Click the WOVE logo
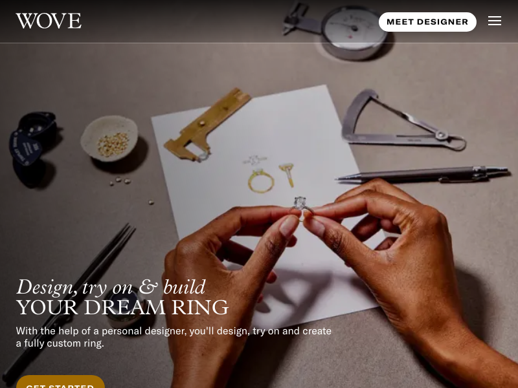Screen dimensions: 518x388 49,21
